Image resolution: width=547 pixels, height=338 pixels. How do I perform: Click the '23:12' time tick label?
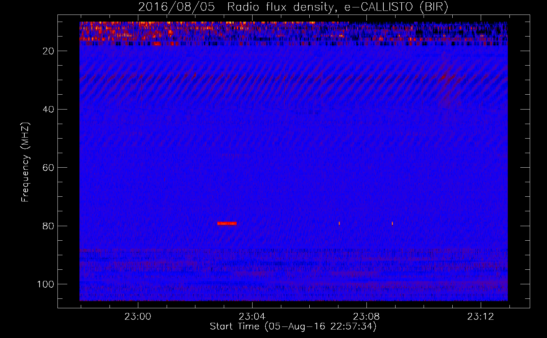480,317
